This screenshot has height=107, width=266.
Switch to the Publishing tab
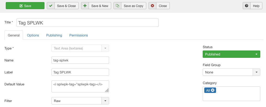point(54,35)
